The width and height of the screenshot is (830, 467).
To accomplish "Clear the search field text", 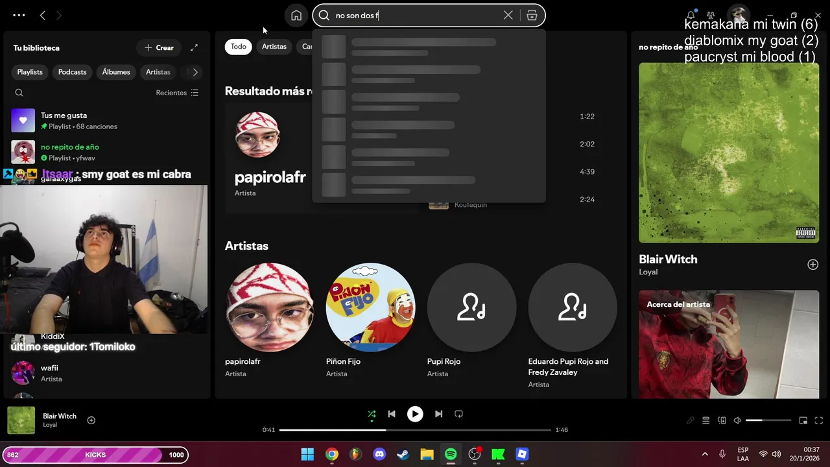I will pyautogui.click(x=508, y=16).
